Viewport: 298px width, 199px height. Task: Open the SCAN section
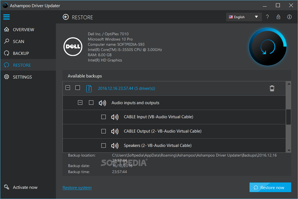[x=18, y=41]
